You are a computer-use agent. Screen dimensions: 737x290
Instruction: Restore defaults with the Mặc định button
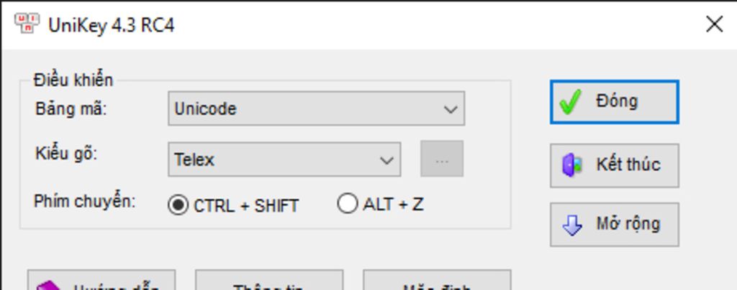point(437,280)
